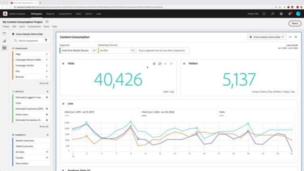Image resolution: width=304 pixels, height=171 pixels.
Task: Open the app switcher grid icon
Action: point(264,13)
